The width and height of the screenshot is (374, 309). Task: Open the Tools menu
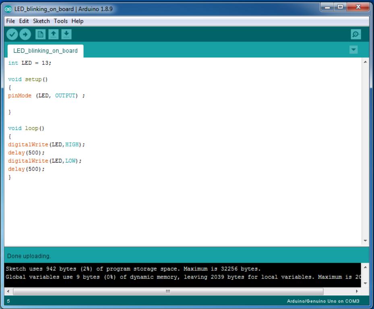click(x=60, y=21)
